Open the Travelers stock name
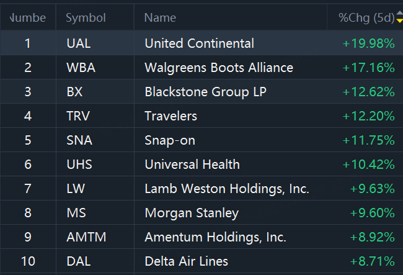This screenshot has width=403, height=275. click(170, 116)
